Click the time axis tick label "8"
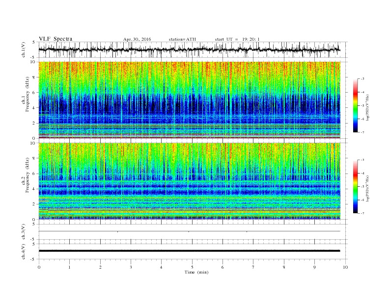 [284, 267]
